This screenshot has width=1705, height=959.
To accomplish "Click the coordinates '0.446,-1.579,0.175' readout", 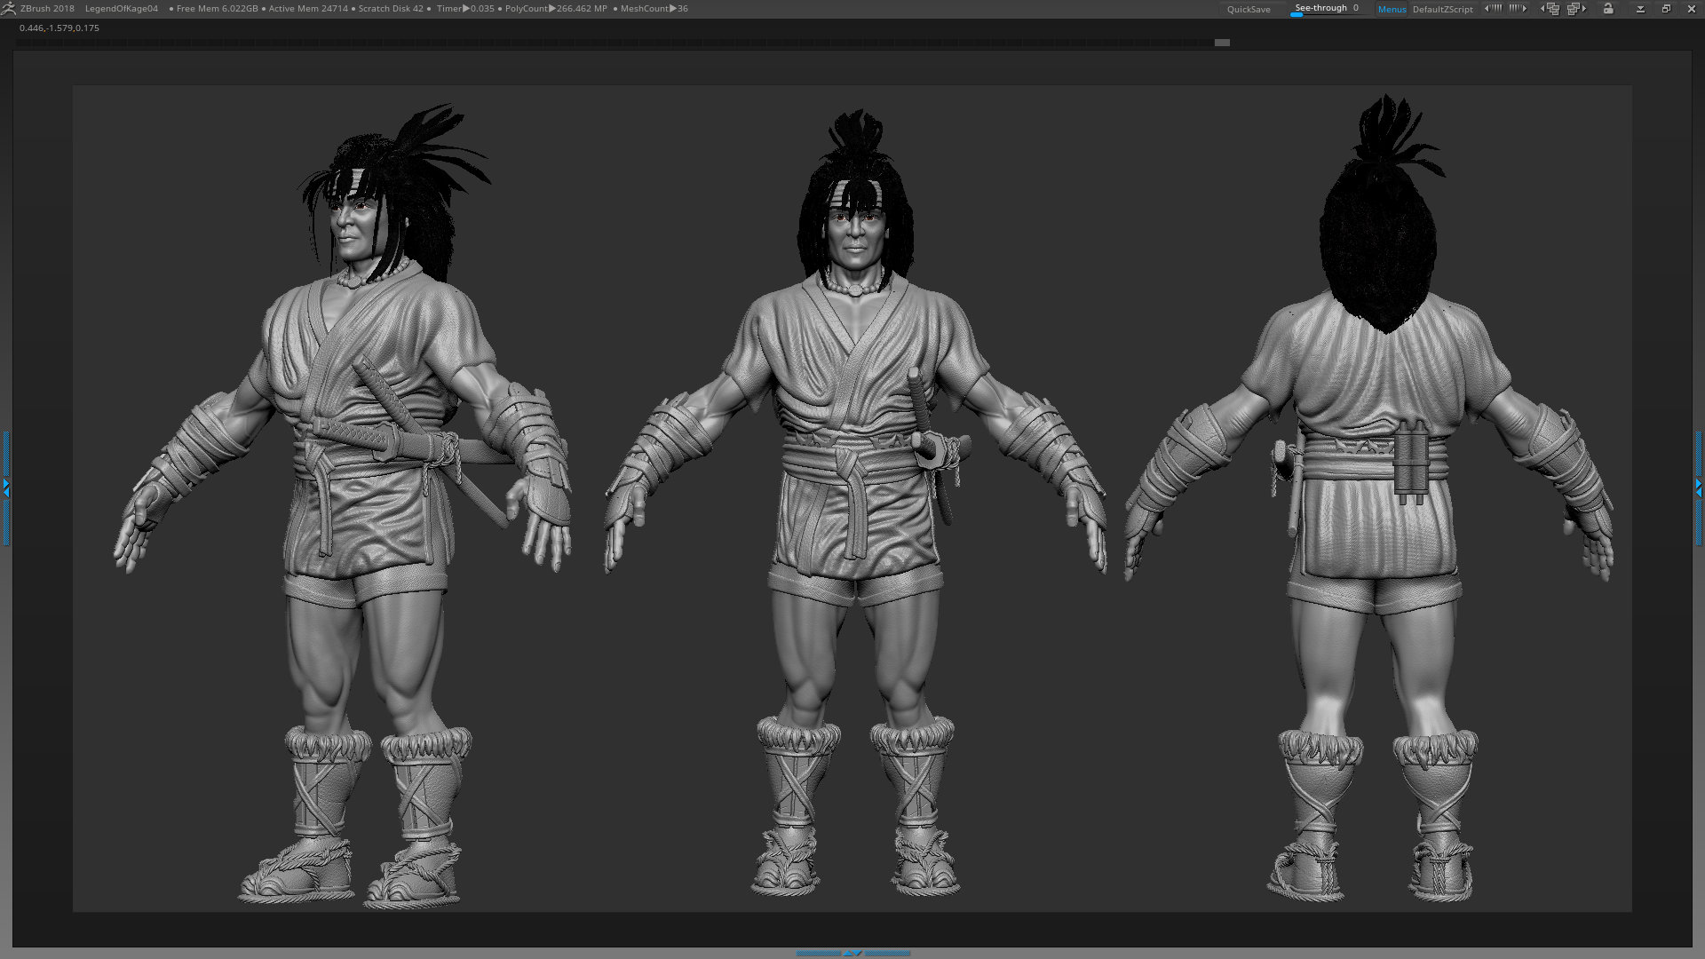I will click(59, 28).
